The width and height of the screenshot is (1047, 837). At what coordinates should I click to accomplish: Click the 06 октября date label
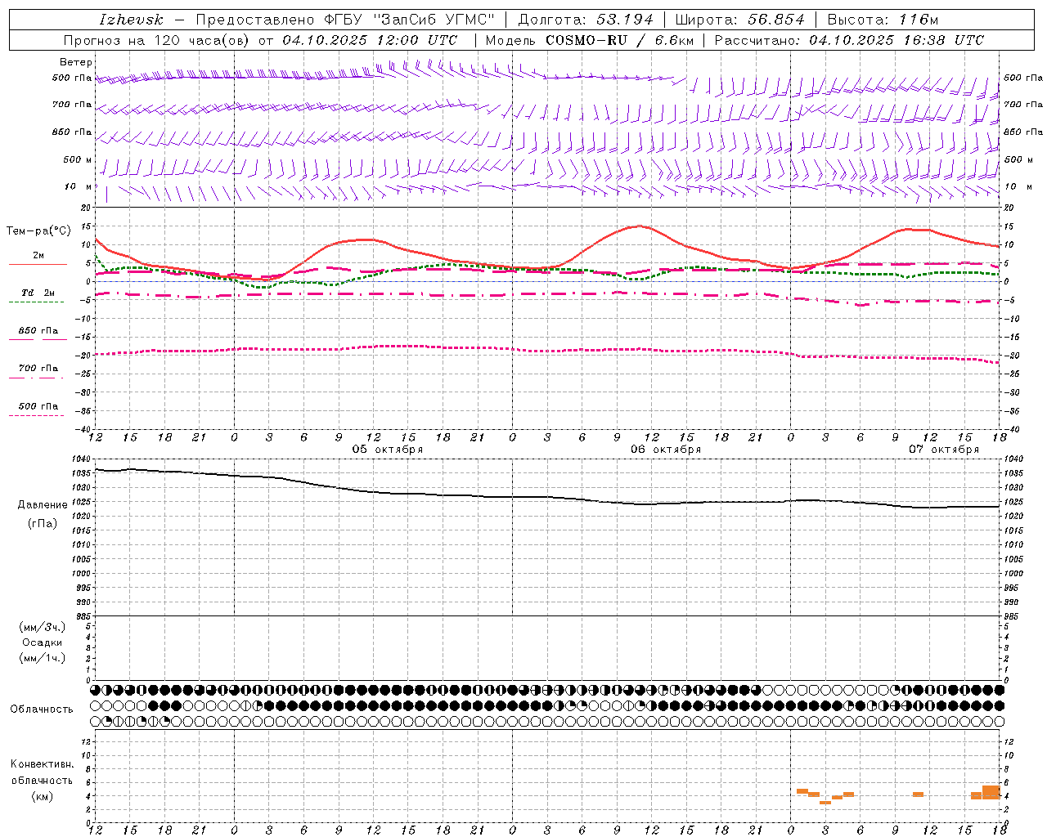666,449
